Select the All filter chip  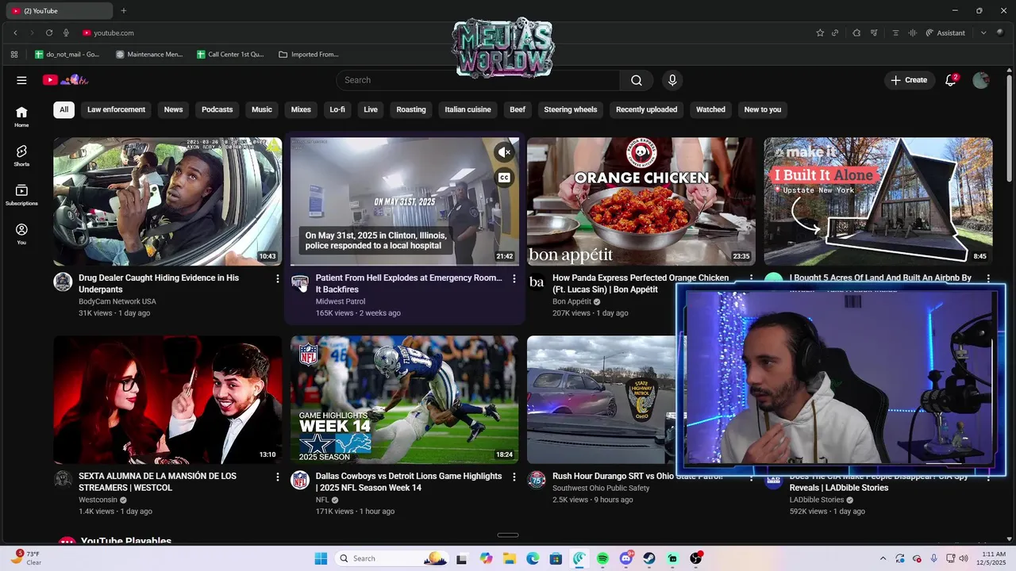[x=63, y=109]
